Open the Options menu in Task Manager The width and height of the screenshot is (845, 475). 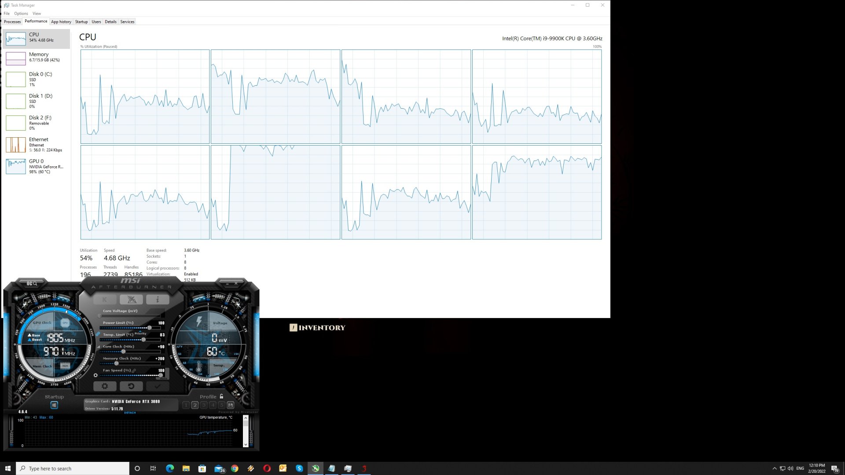click(x=21, y=13)
